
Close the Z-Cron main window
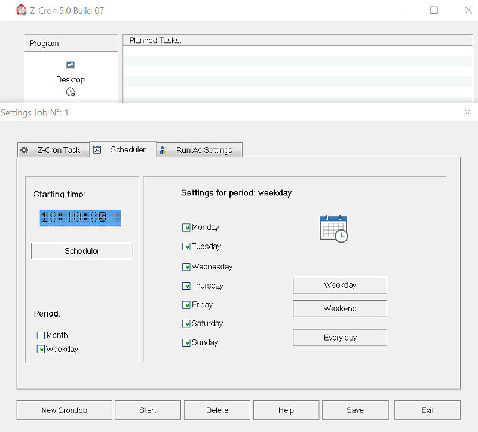click(x=468, y=10)
